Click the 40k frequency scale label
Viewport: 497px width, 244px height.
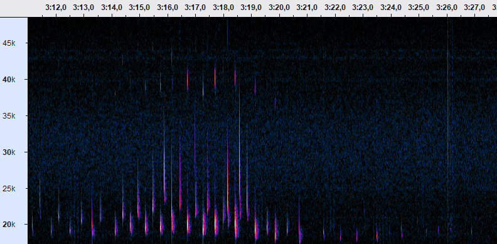pyautogui.click(x=9, y=80)
